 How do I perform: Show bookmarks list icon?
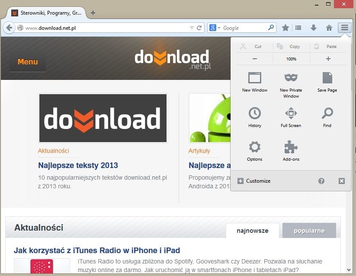(x=298, y=28)
